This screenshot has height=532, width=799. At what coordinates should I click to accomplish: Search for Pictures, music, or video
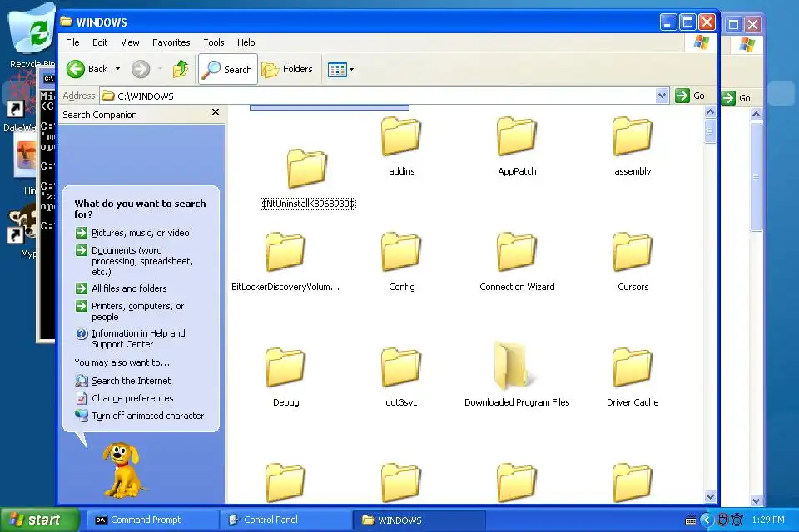[x=140, y=233]
